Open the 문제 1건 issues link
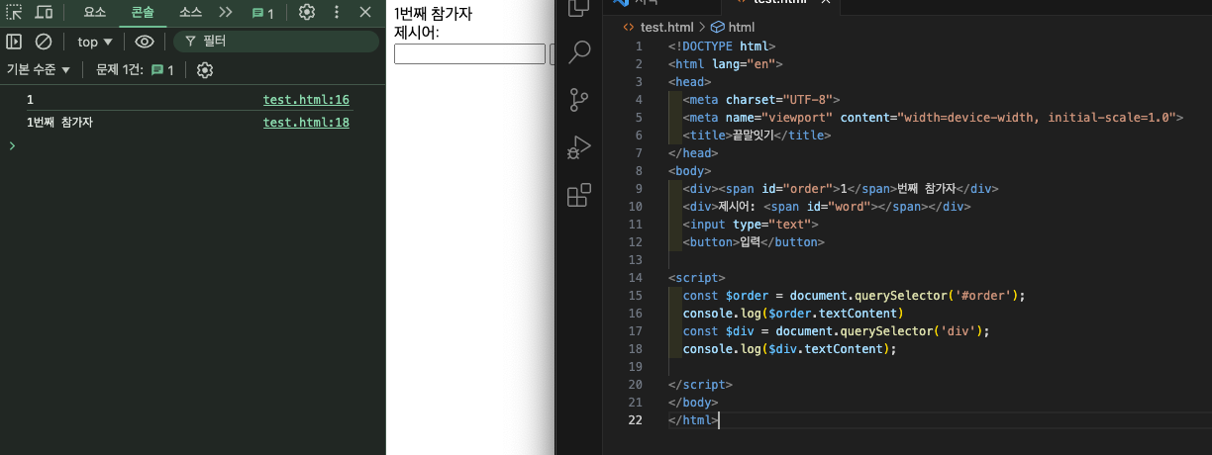1212x455 pixels. [135, 70]
